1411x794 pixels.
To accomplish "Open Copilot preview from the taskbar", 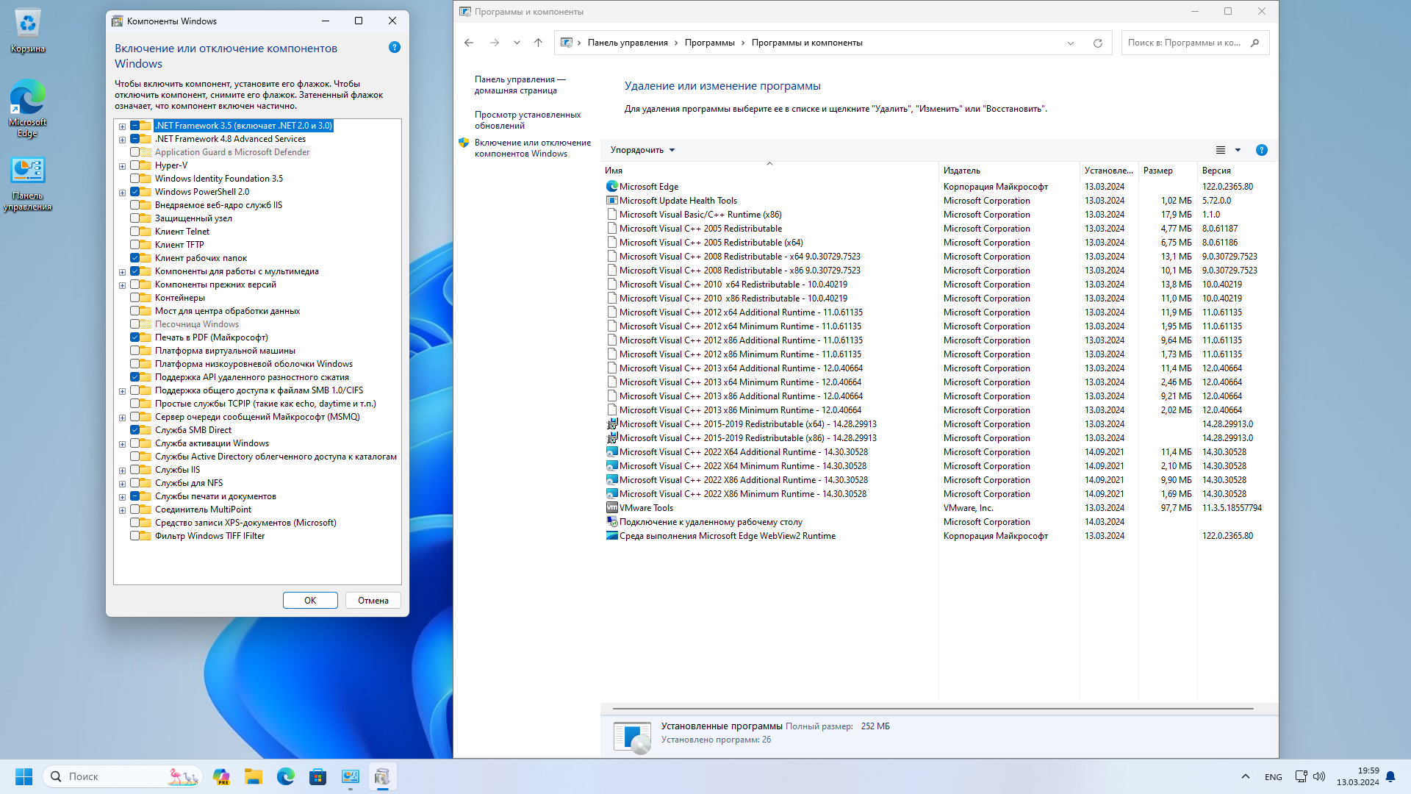I will (x=221, y=776).
